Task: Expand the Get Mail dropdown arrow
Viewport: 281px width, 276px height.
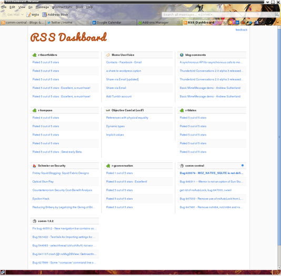Action: pos(23,15)
